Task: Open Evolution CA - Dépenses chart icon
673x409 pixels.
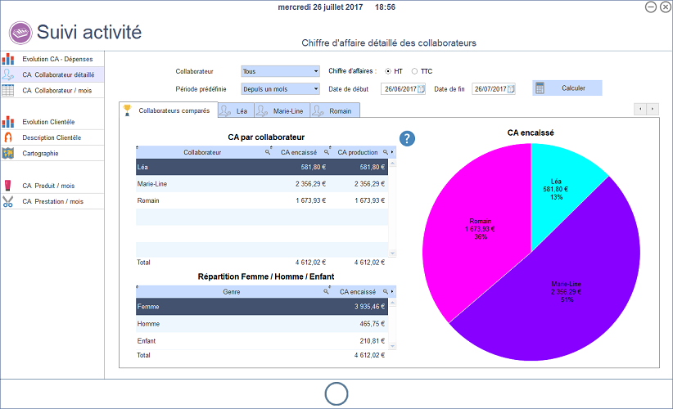Action: 8,59
